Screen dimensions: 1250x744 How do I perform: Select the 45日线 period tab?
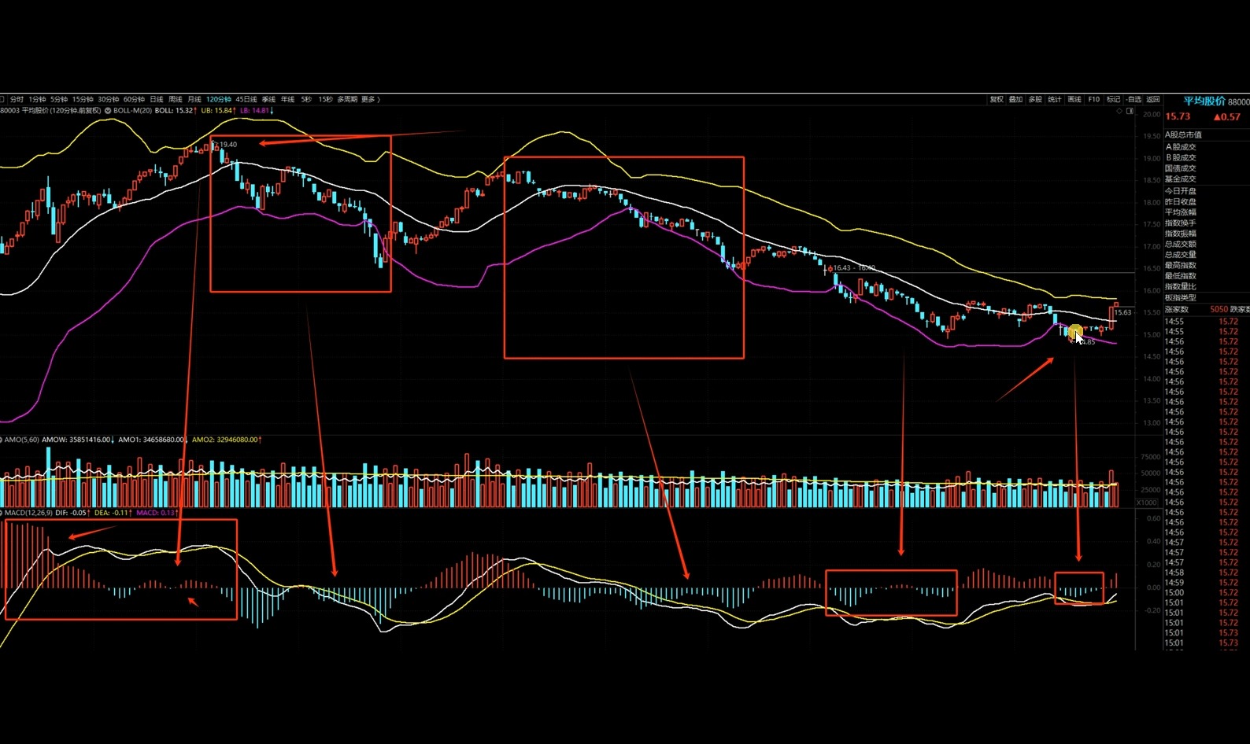tap(246, 99)
